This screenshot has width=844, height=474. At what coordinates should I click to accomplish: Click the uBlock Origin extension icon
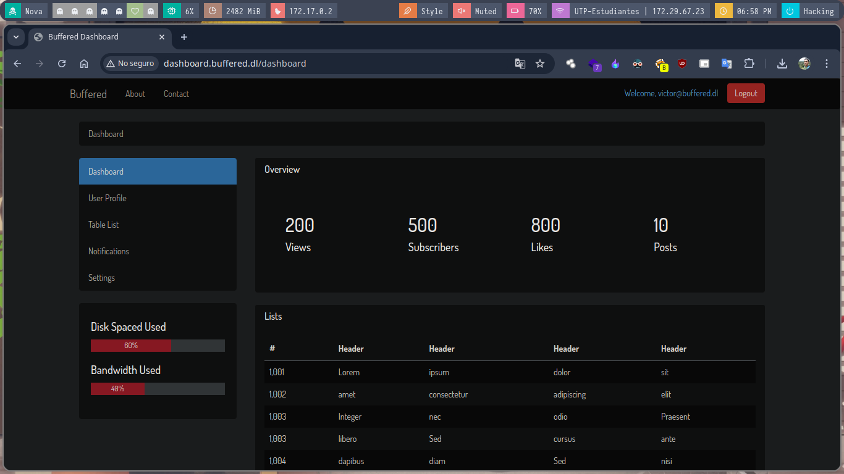pos(682,64)
